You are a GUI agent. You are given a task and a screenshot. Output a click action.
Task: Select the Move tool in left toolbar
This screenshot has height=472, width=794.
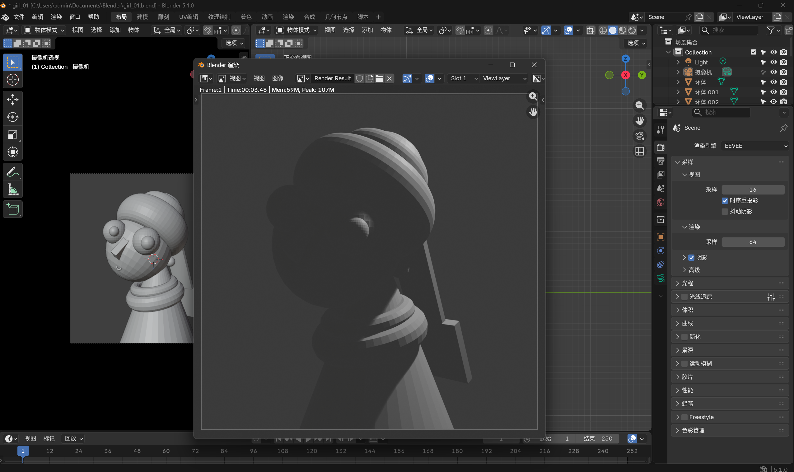click(13, 100)
